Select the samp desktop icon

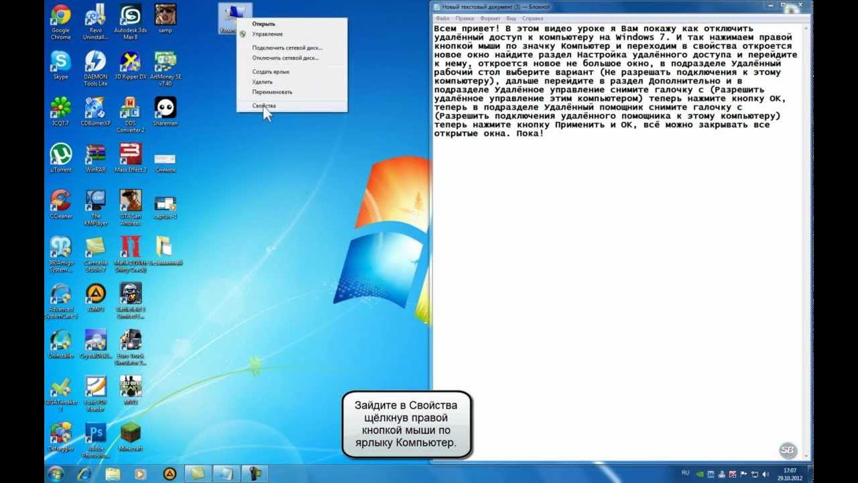(x=165, y=19)
